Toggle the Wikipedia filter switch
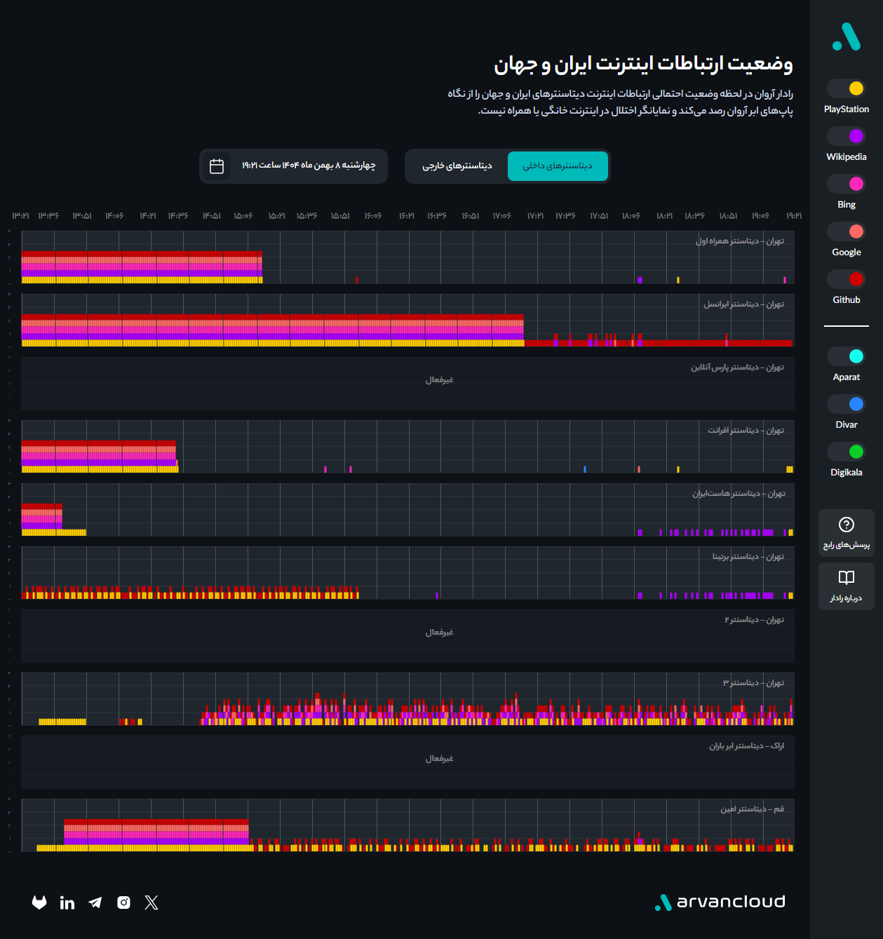 (x=846, y=136)
